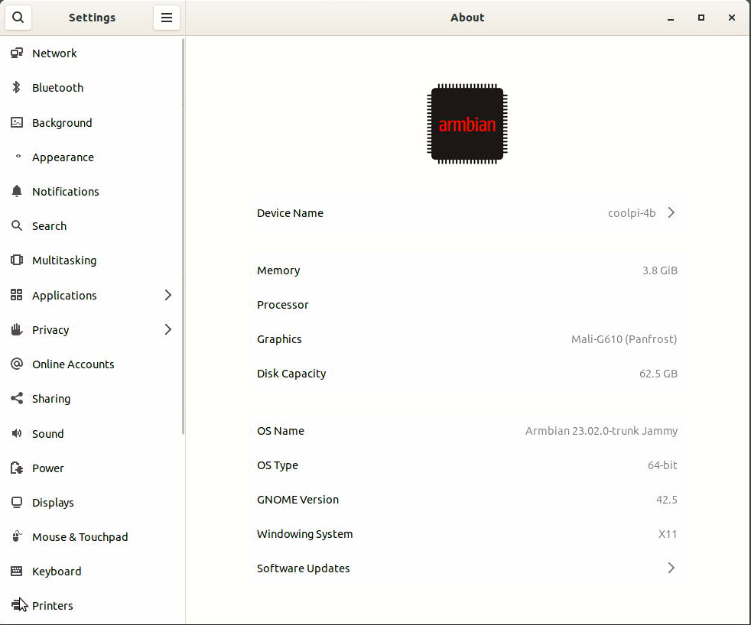Switch to Appearance settings
Image resolution: width=751 pixels, height=625 pixels.
tap(91, 157)
